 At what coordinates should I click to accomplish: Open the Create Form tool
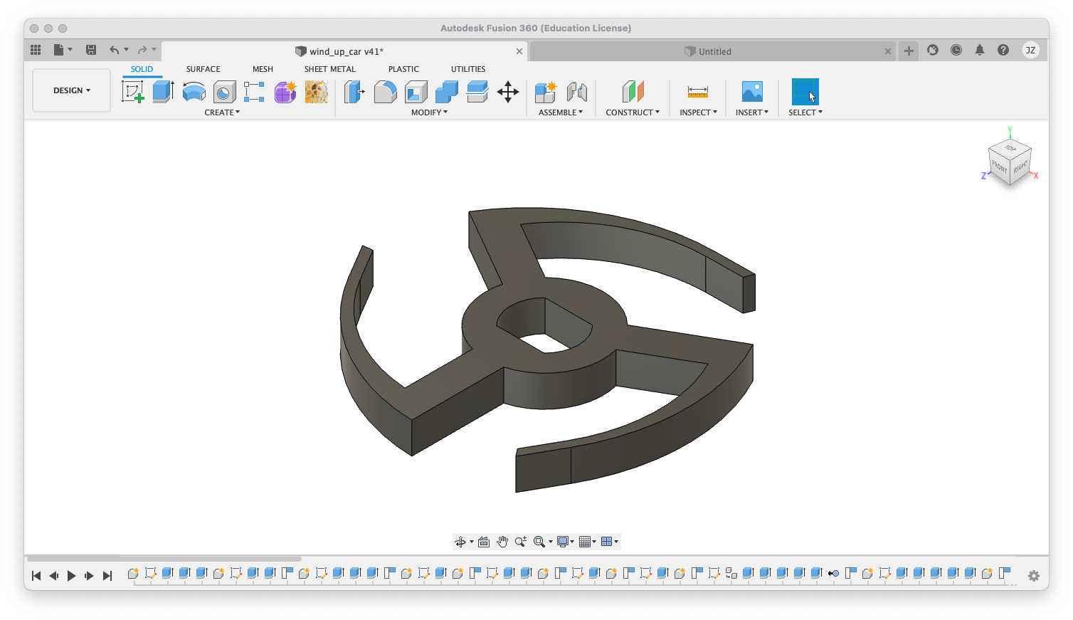tap(285, 92)
